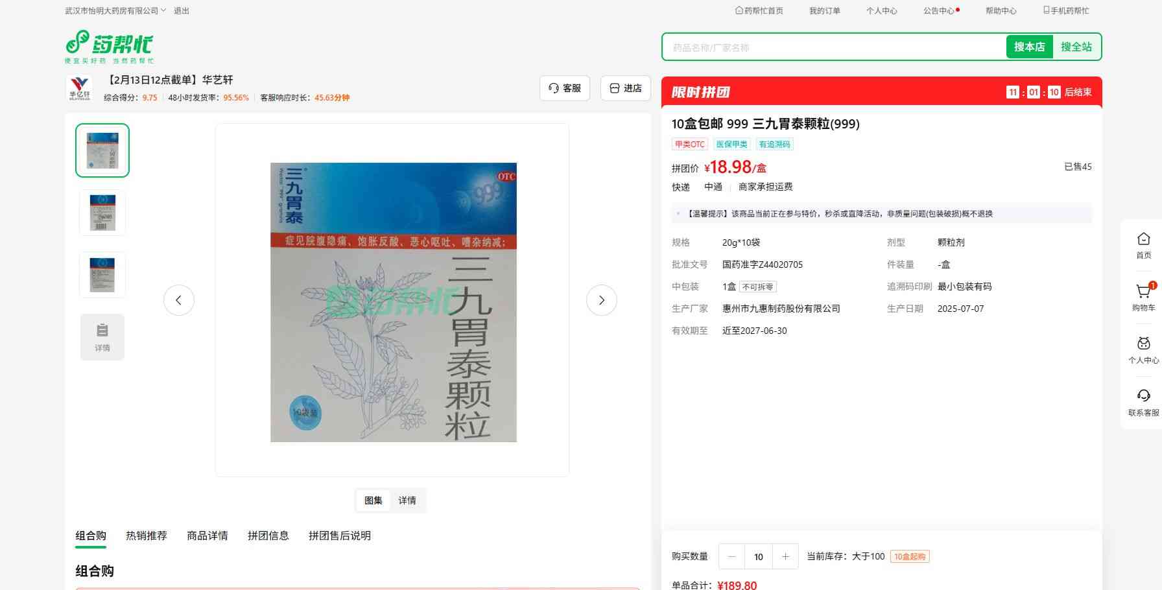This screenshot has width=1162, height=590.
Task: Show next product image with right arrow
Action: 601,300
